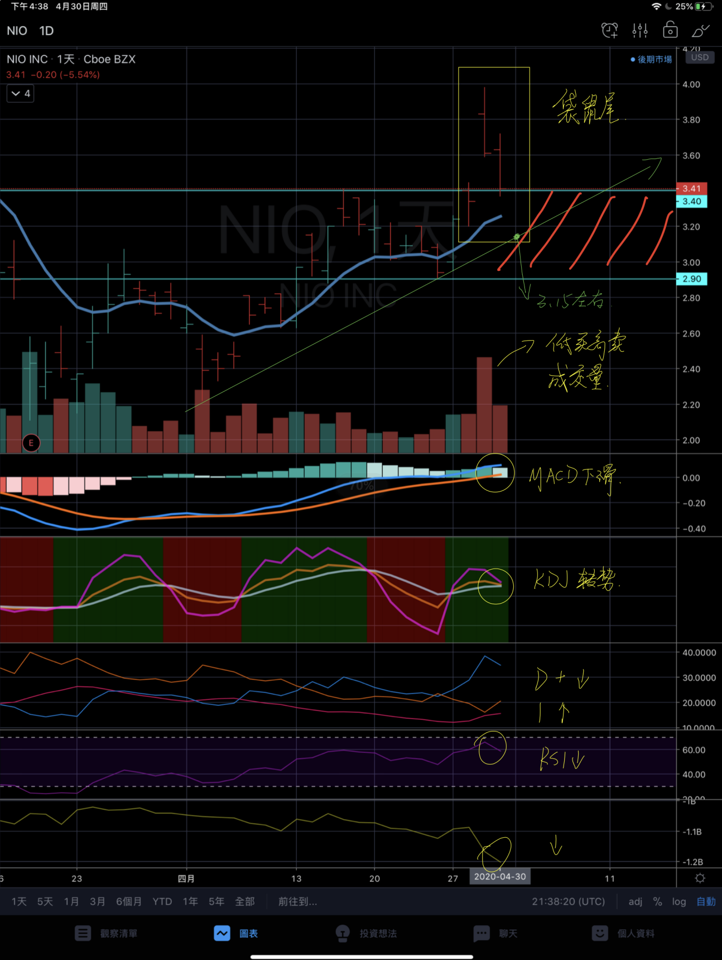
Task: Tap the 3.41 current price label
Action: pos(692,188)
